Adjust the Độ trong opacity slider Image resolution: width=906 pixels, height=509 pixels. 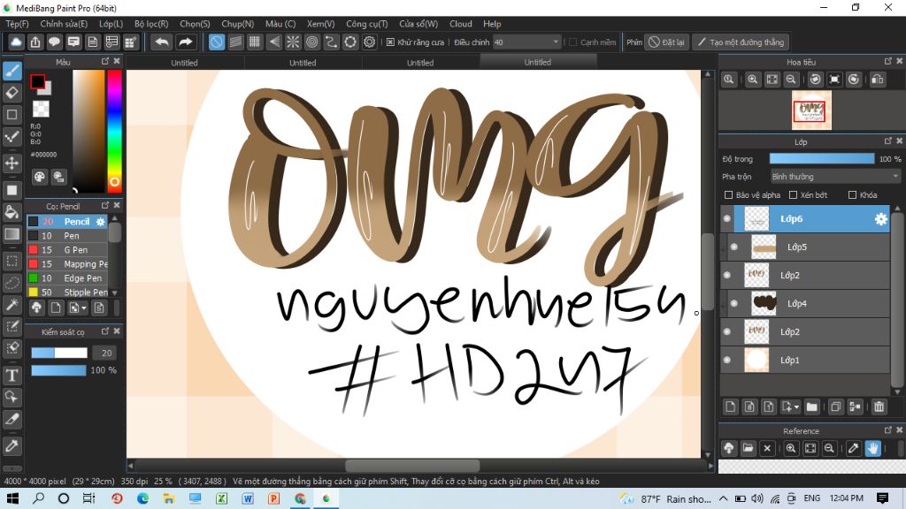tap(822, 159)
